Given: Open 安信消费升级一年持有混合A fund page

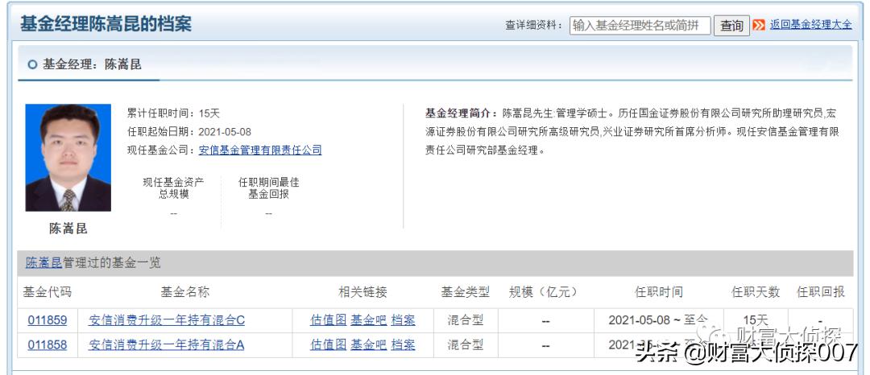Looking at the screenshot, I should (x=167, y=344).
